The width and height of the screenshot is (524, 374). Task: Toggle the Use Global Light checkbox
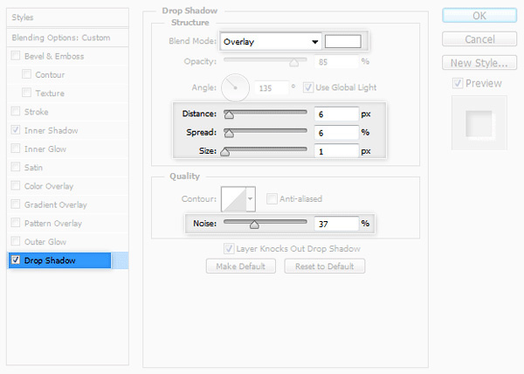307,87
